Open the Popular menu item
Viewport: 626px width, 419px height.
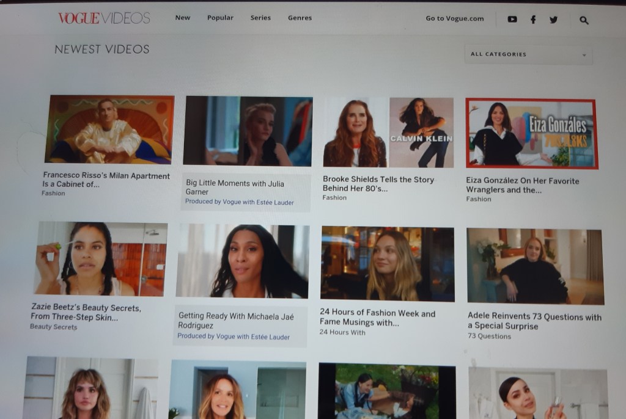point(220,18)
